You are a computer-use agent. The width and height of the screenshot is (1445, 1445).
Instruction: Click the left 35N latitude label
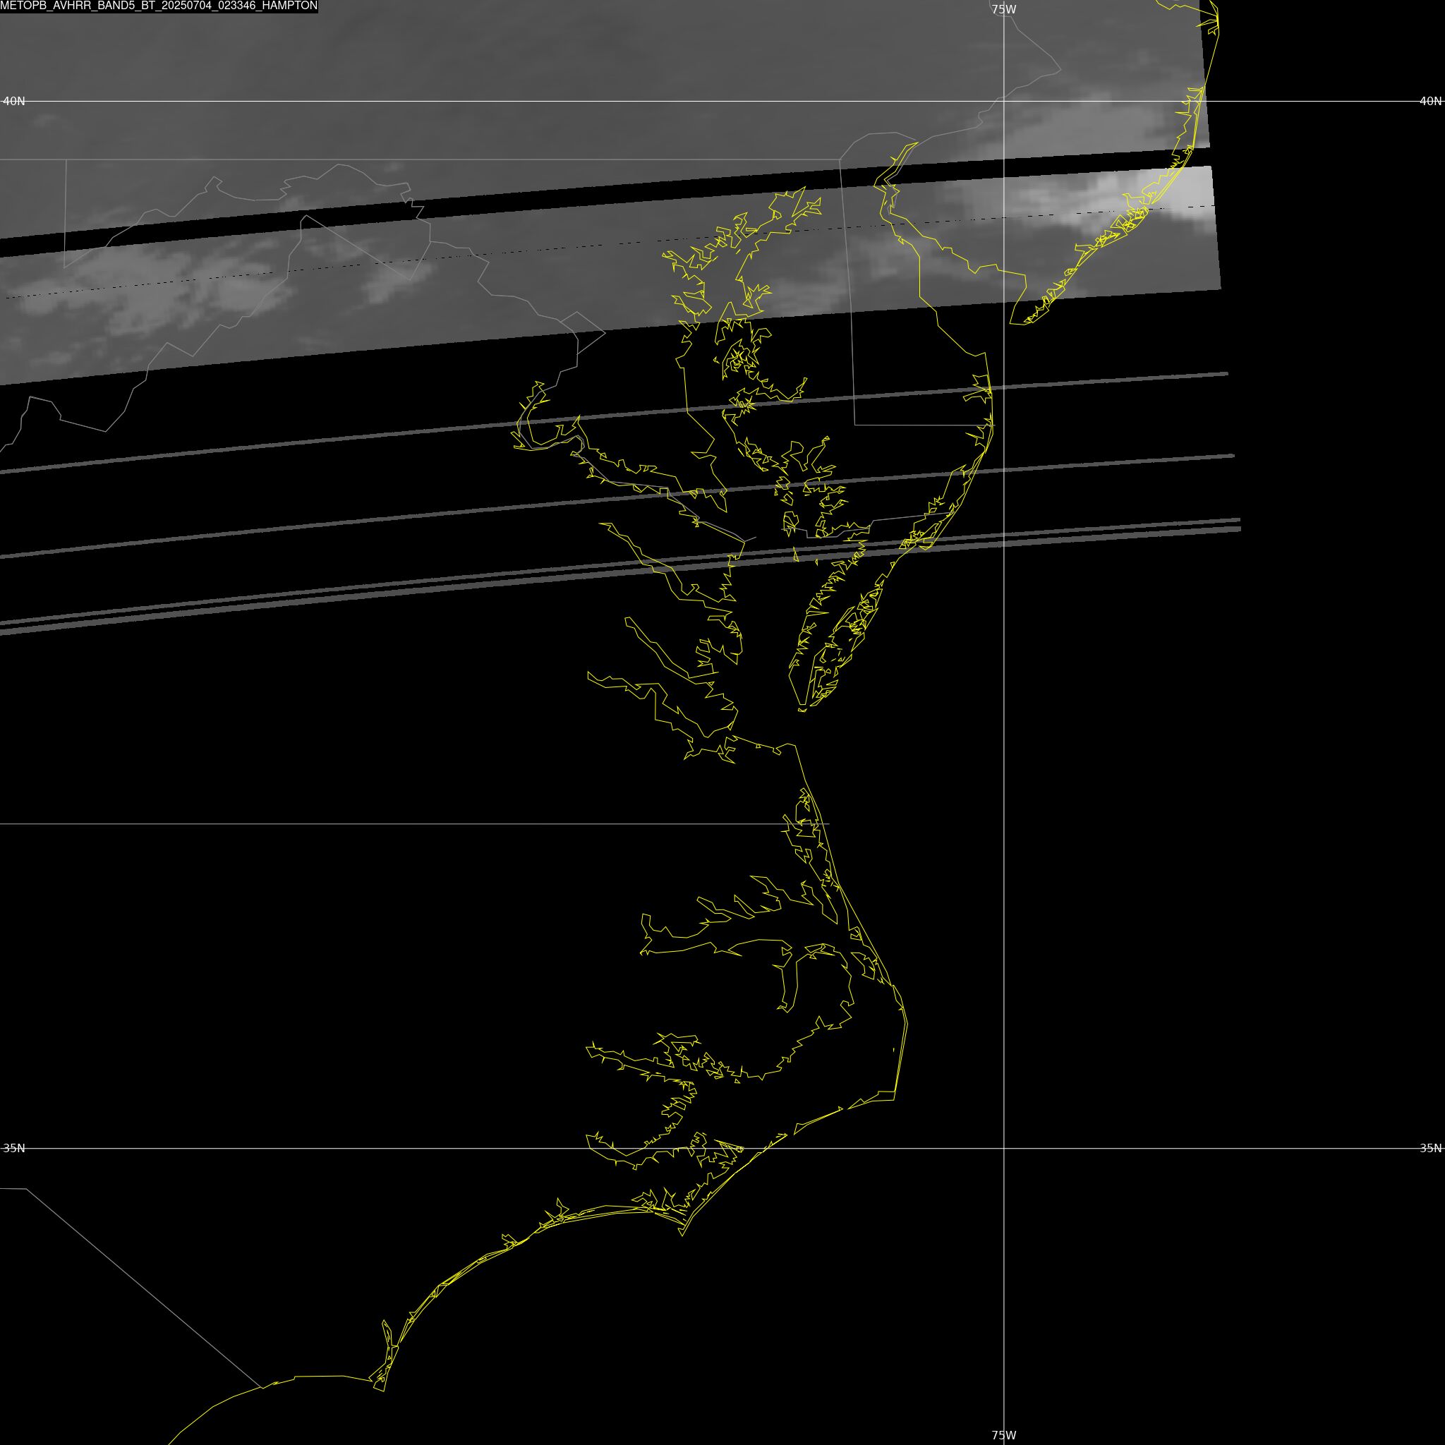coord(14,1148)
